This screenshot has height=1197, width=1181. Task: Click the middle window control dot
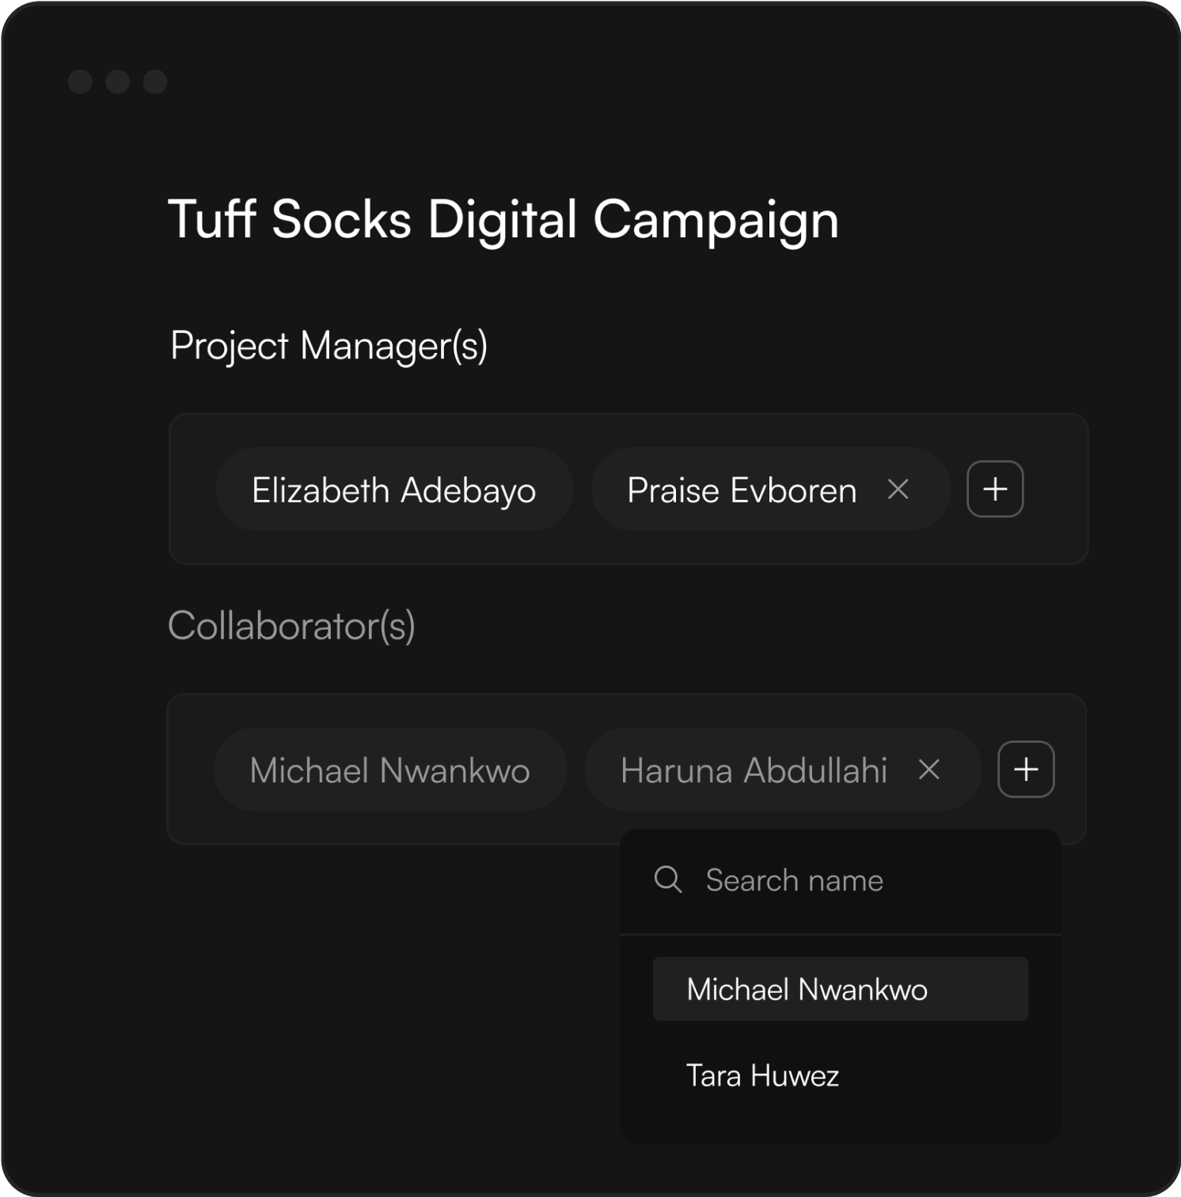click(x=117, y=81)
